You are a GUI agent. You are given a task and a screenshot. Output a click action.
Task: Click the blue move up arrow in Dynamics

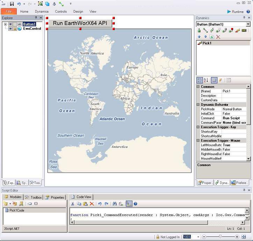click(199, 37)
